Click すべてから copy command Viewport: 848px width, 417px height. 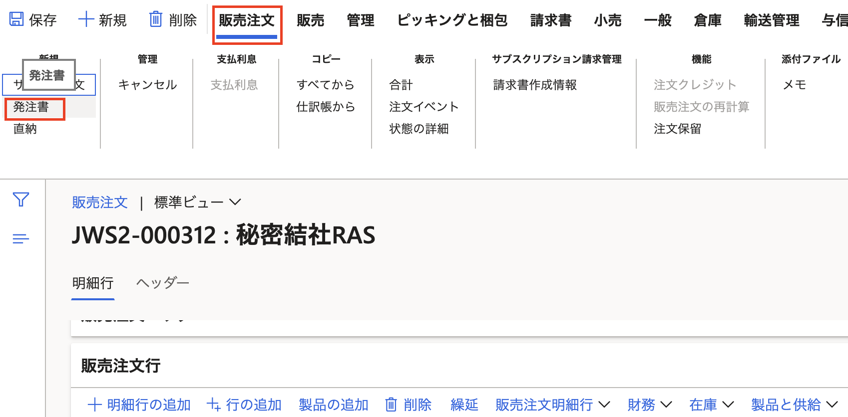pos(325,85)
